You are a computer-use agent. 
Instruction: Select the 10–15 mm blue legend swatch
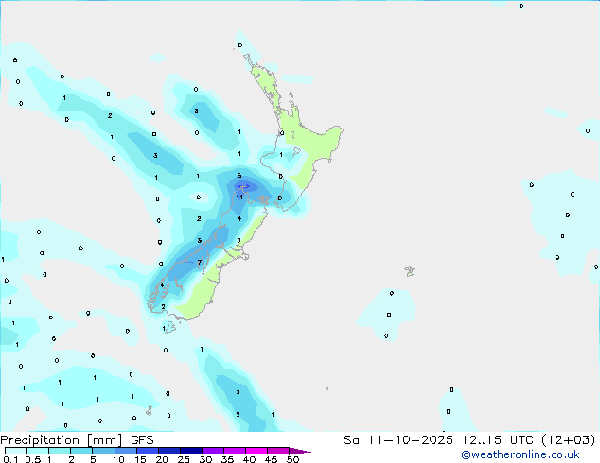pos(125,451)
